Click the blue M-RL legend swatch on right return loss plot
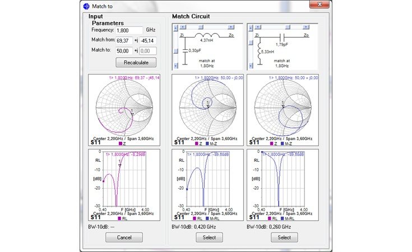The image size is (412, 252). point(283,218)
